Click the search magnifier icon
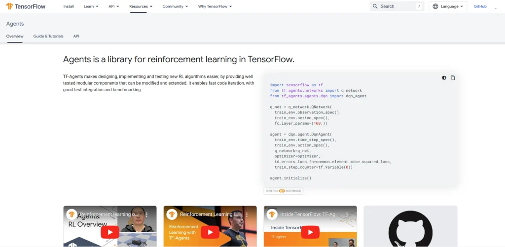The width and height of the screenshot is (505, 247). [375, 6]
